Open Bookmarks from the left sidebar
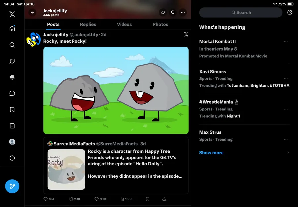 12,110
